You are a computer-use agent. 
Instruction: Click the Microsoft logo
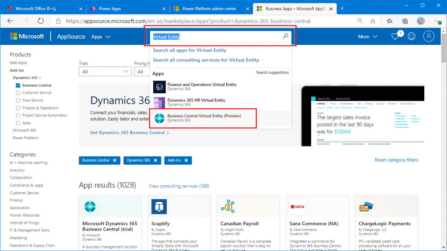27,37
